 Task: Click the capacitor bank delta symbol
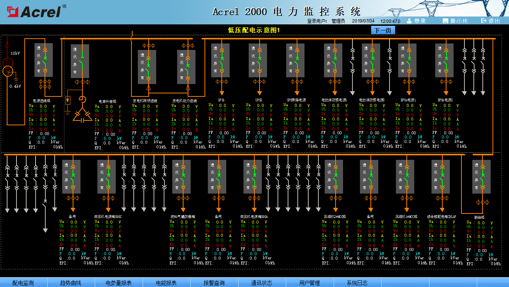tap(82, 115)
